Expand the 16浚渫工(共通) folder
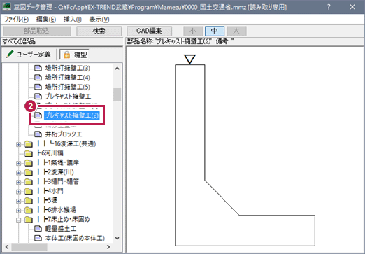Image resolution: width=365 pixels, height=254 pixels. click(x=18, y=144)
